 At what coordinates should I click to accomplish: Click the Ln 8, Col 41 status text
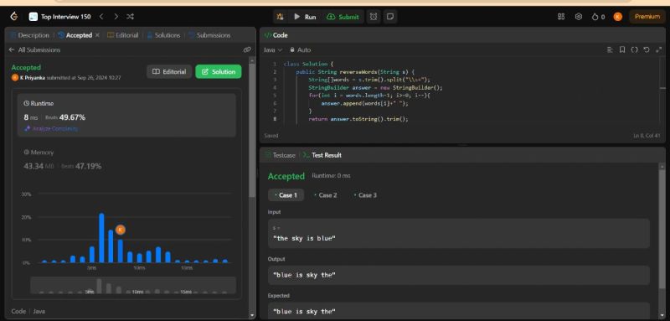(x=647, y=136)
